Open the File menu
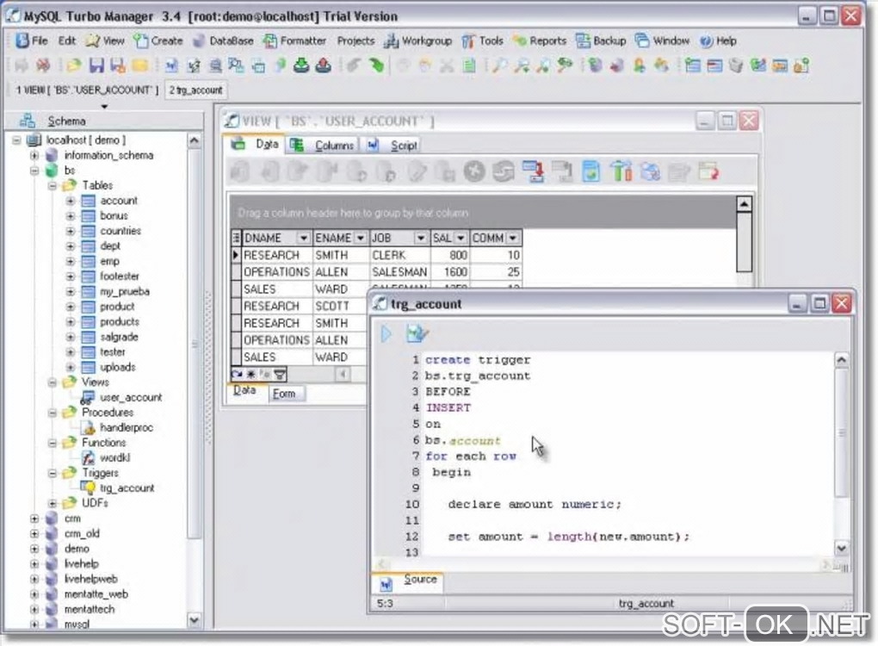The height and width of the screenshot is (646, 878). pyautogui.click(x=31, y=40)
